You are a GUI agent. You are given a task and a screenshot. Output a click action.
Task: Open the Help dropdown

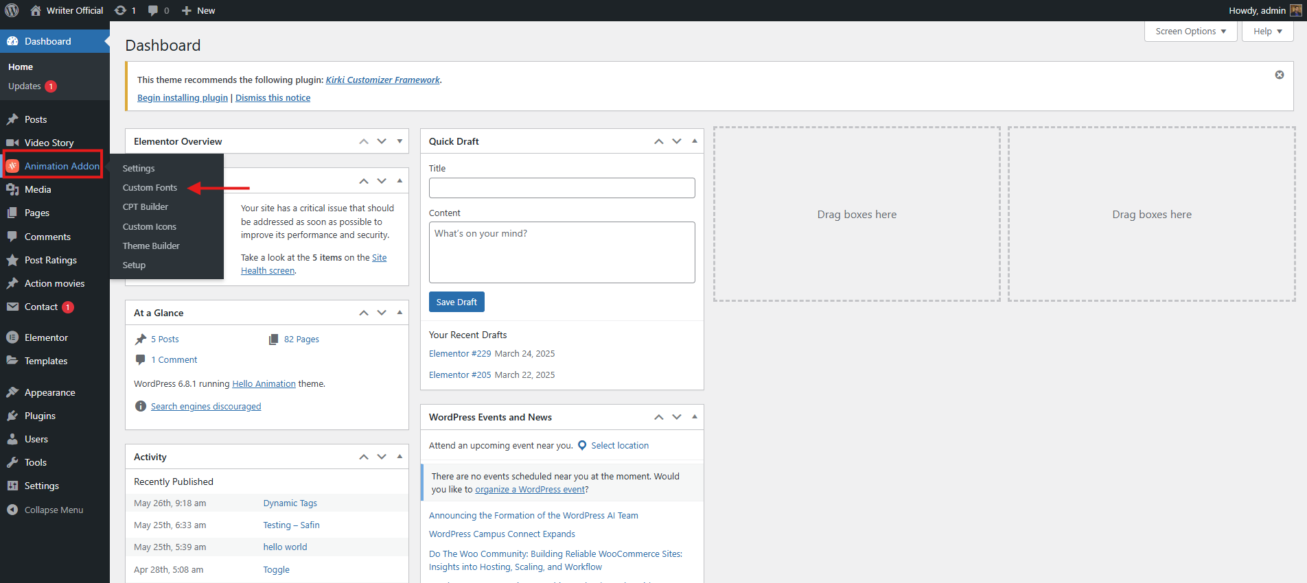(x=1267, y=32)
